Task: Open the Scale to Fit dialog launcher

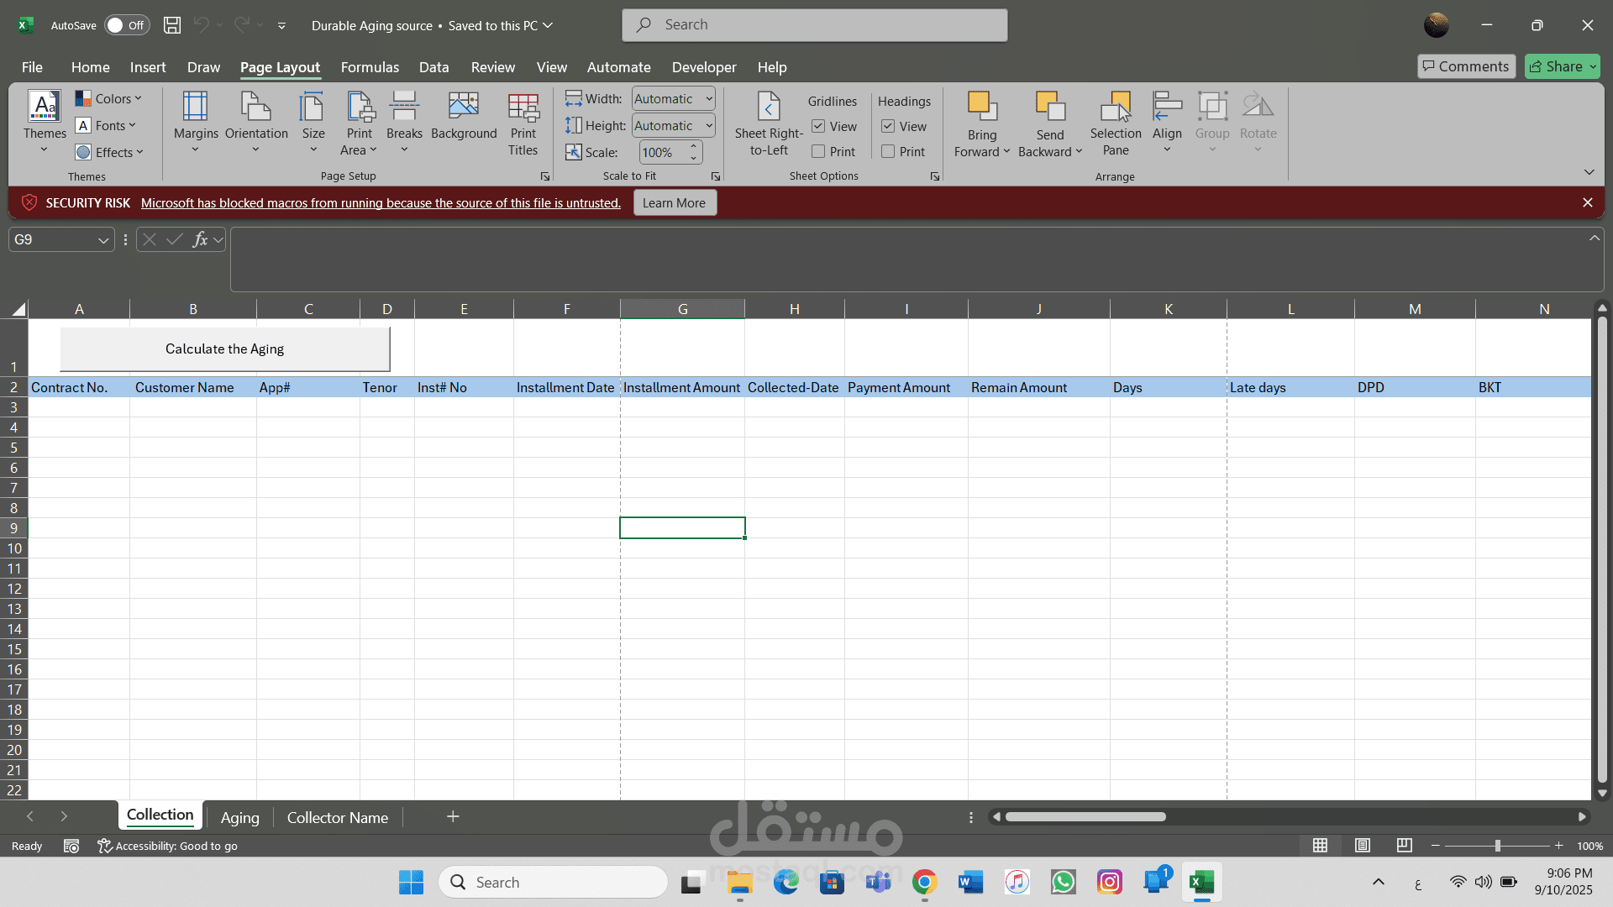Action: [x=716, y=176]
